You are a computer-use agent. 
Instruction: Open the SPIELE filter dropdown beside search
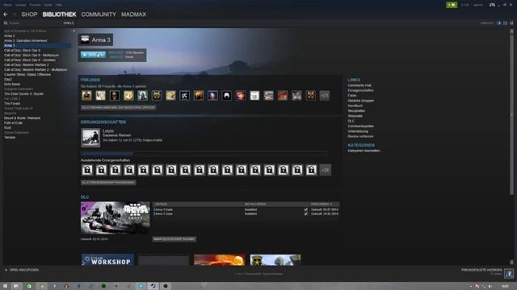[x=69, y=23]
